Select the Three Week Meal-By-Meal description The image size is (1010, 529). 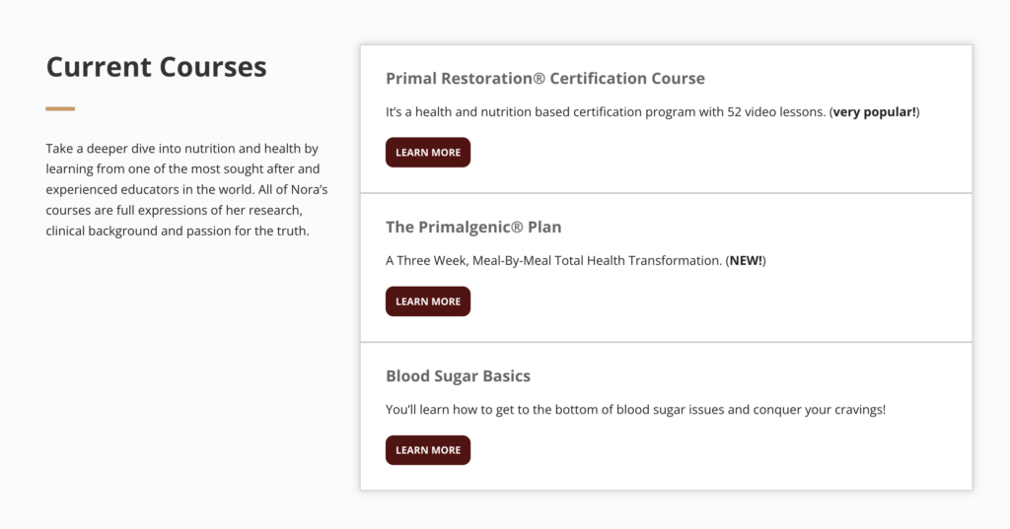(552, 261)
